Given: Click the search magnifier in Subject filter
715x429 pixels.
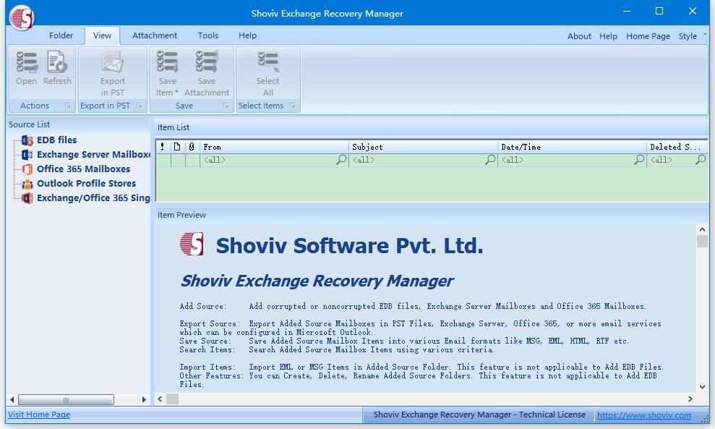Looking at the screenshot, I should 490,160.
